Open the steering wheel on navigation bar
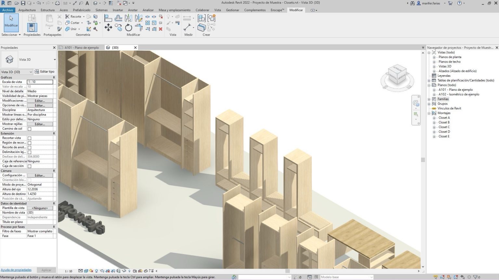This screenshot has height=280, width=499. 416,102
